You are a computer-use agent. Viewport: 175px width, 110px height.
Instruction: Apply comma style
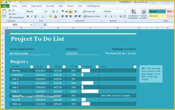coord(115,16)
